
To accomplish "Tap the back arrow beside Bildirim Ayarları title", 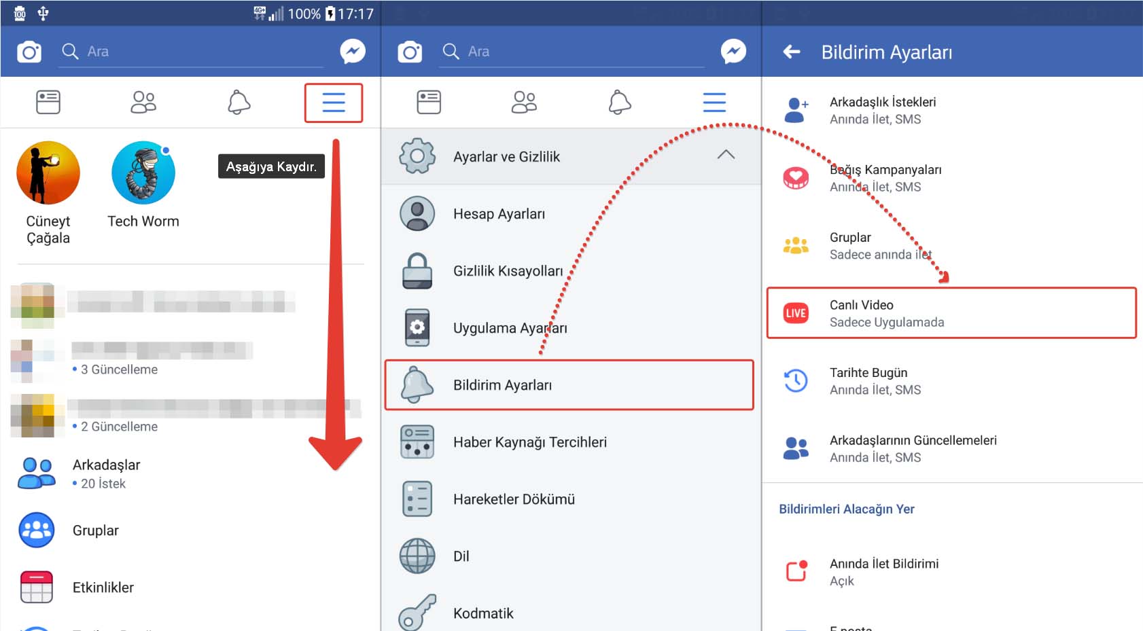I will tap(792, 52).
